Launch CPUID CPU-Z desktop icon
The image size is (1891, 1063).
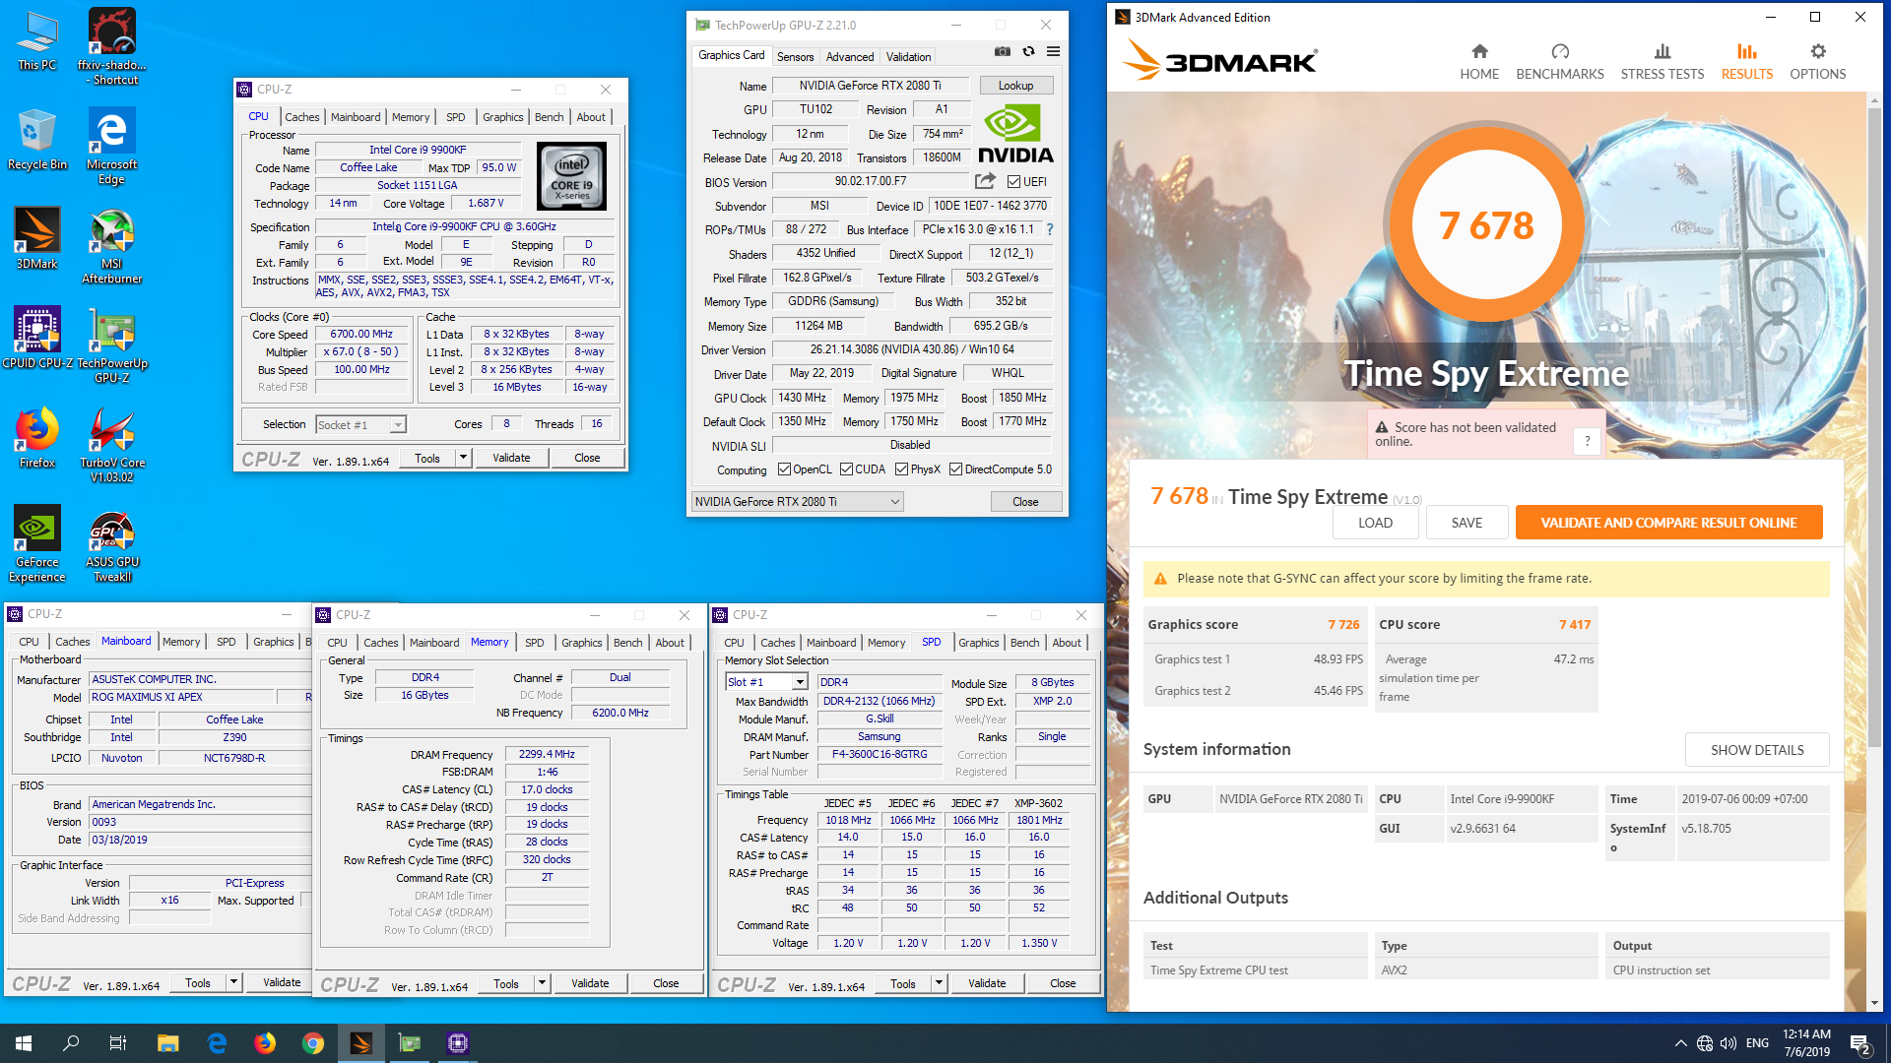click(37, 338)
